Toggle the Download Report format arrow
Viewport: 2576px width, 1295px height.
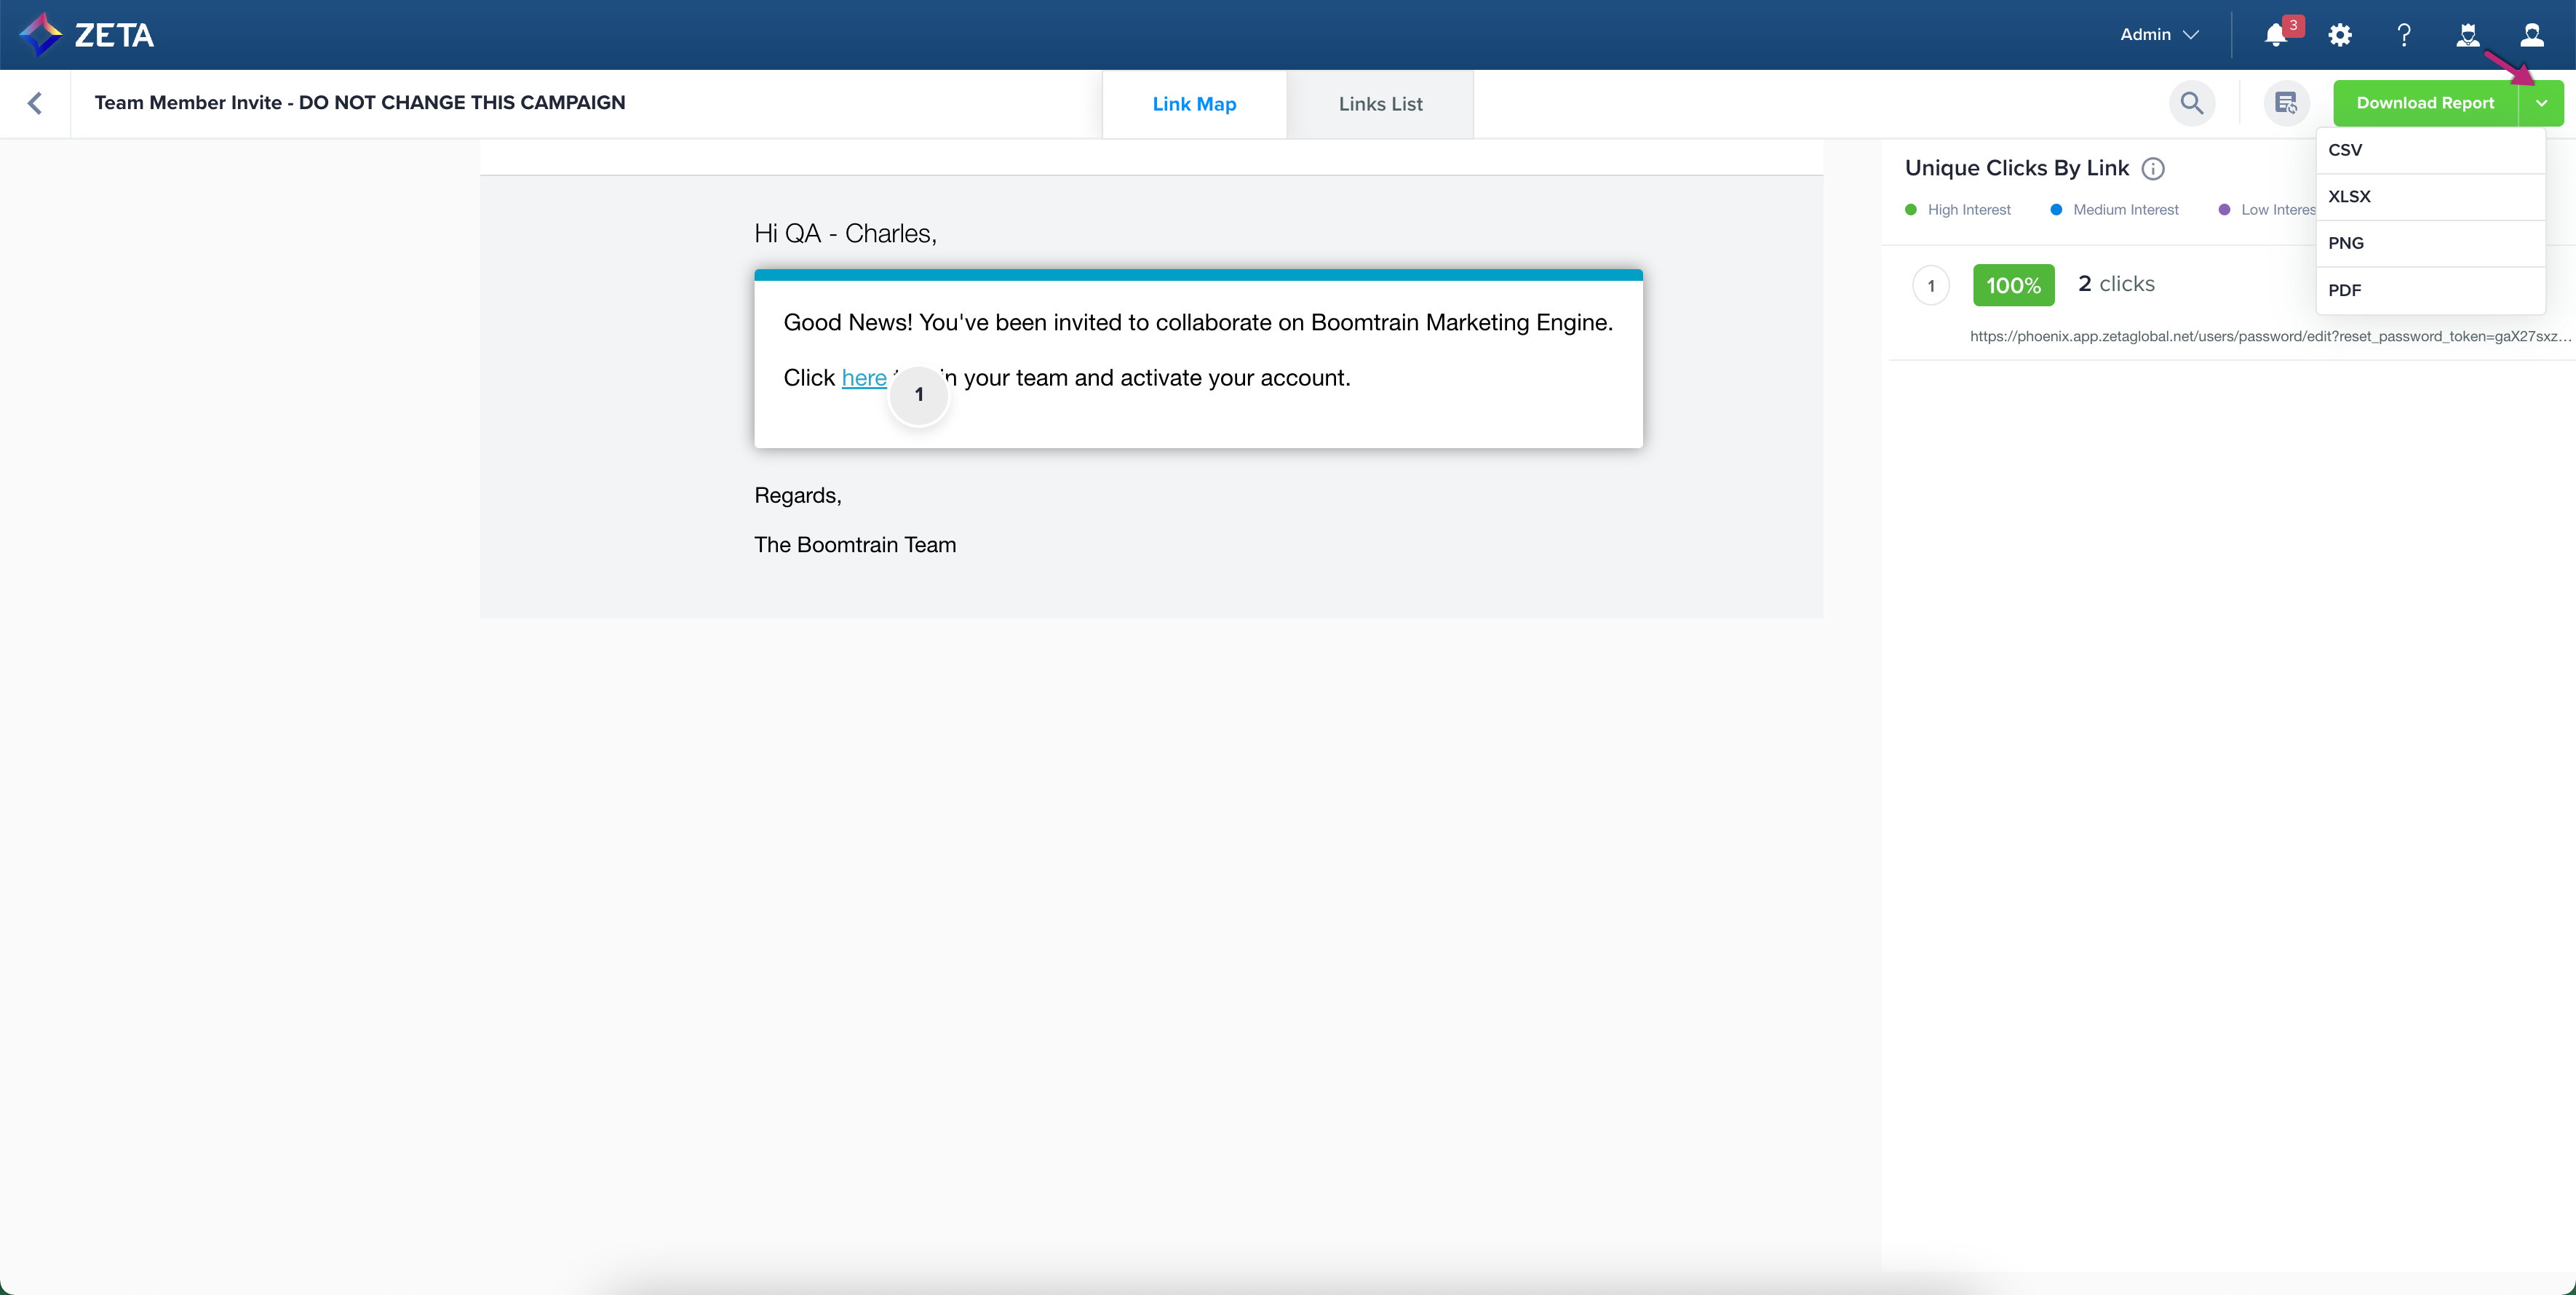2541,103
